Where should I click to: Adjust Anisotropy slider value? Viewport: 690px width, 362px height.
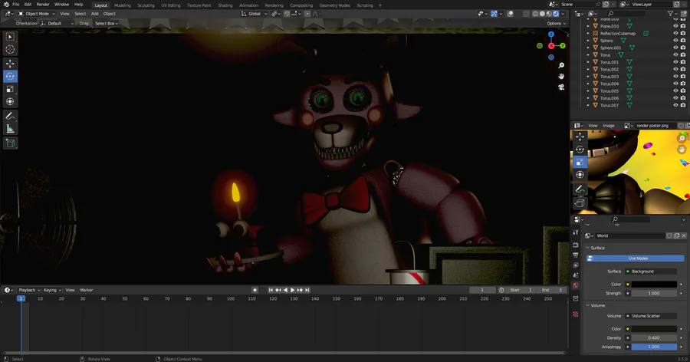point(654,347)
